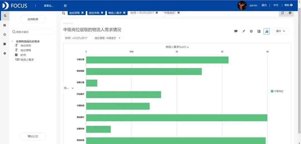Remove the "中级岗位" keyword filter
301x144 pixels.
click(x=179, y=13)
